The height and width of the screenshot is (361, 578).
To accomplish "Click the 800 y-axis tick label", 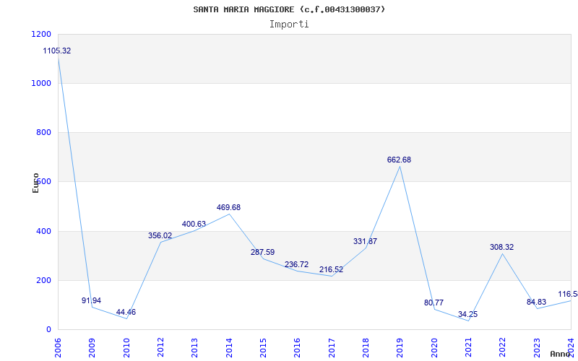I will [x=44, y=133].
